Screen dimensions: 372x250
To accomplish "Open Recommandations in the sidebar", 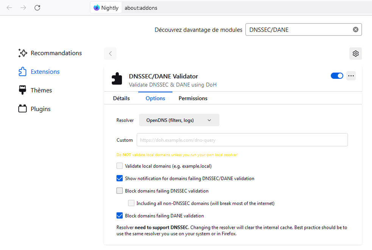I will (50, 53).
